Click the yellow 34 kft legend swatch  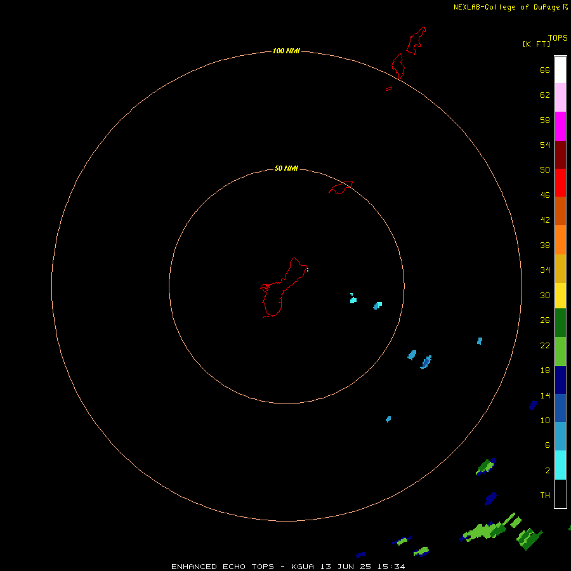[x=560, y=296]
